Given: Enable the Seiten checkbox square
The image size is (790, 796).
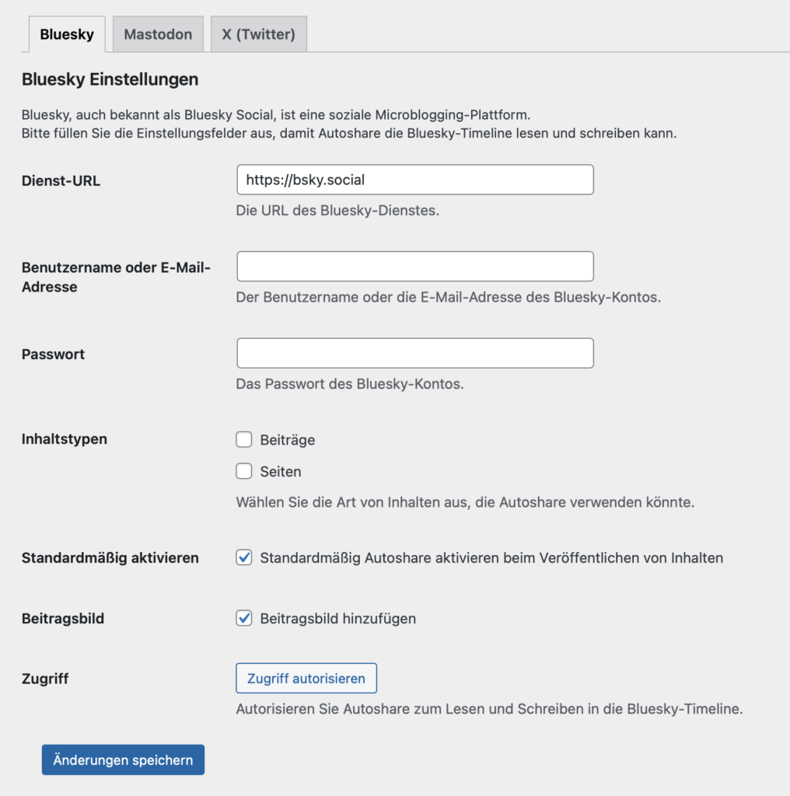Looking at the screenshot, I should (244, 471).
